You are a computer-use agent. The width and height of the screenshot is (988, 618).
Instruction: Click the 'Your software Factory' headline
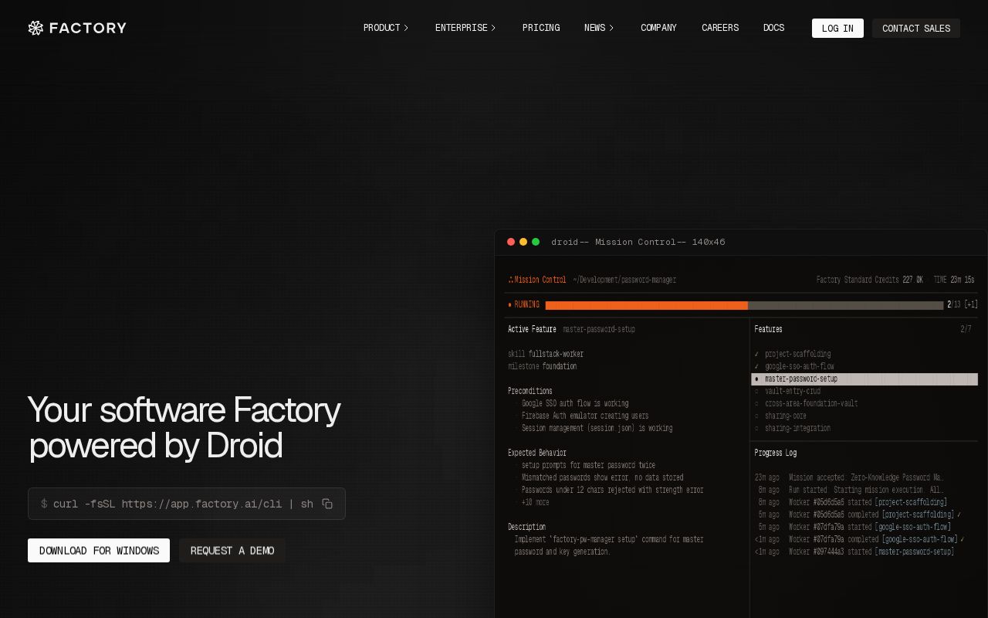point(184,410)
